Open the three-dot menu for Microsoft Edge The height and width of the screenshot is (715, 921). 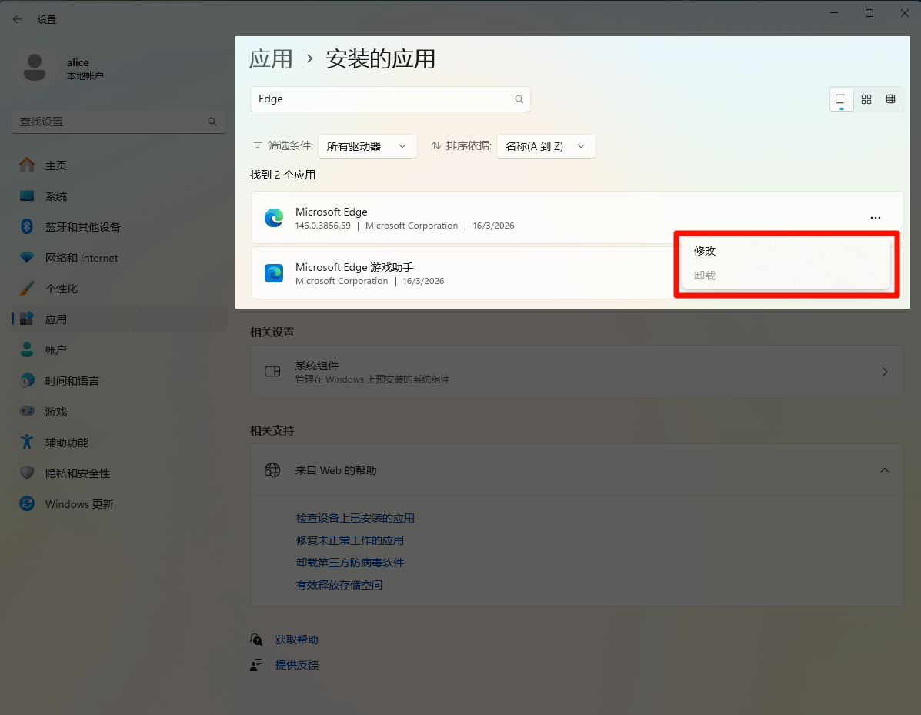(875, 218)
